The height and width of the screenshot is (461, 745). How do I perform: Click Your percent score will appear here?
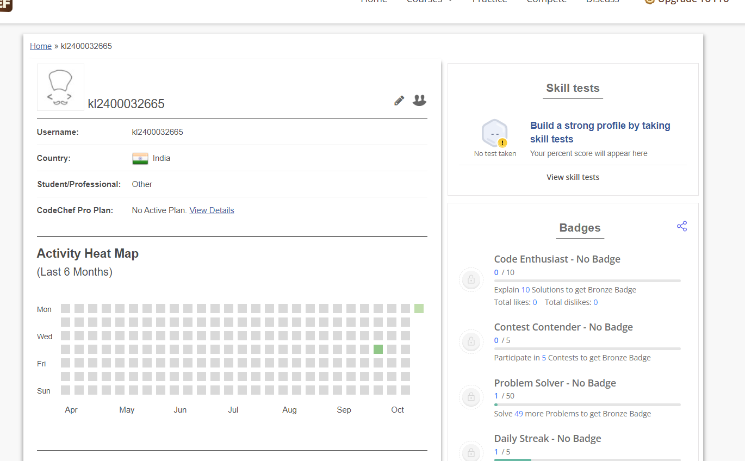coord(589,153)
